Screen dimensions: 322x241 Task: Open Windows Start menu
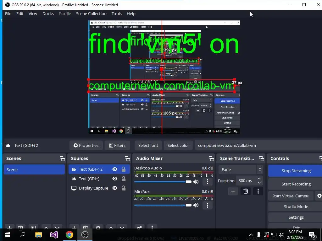(x=8, y=235)
